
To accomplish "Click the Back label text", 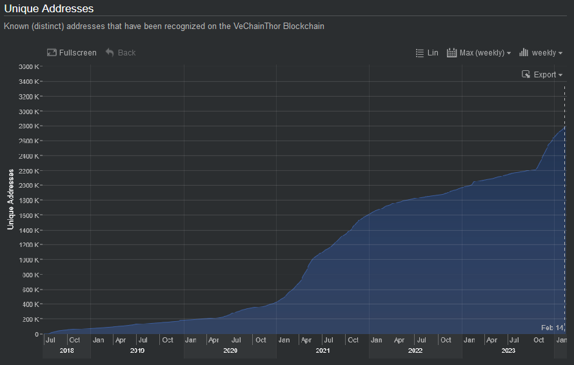I will pos(126,53).
